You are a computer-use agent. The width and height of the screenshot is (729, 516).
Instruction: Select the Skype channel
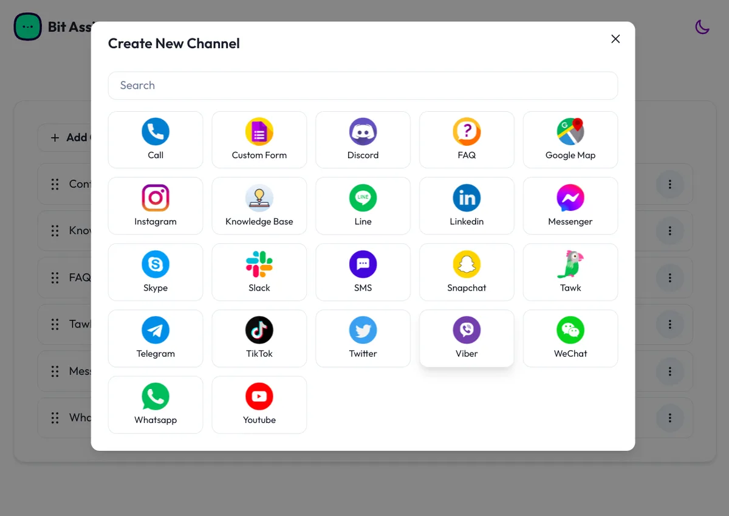pos(156,272)
